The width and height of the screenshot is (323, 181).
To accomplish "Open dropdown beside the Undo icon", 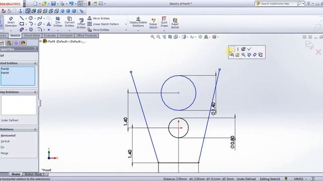I will [x=75, y=4].
